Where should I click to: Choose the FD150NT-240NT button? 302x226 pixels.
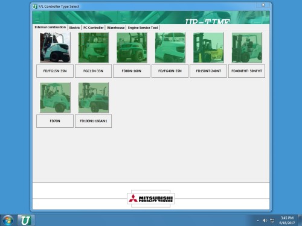(208, 71)
